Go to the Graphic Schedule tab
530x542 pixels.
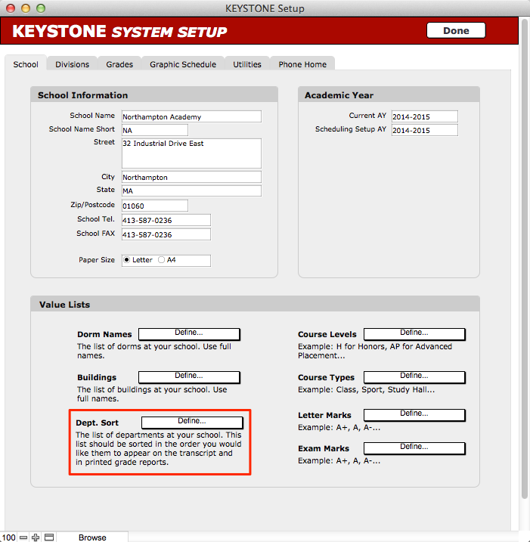(183, 64)
